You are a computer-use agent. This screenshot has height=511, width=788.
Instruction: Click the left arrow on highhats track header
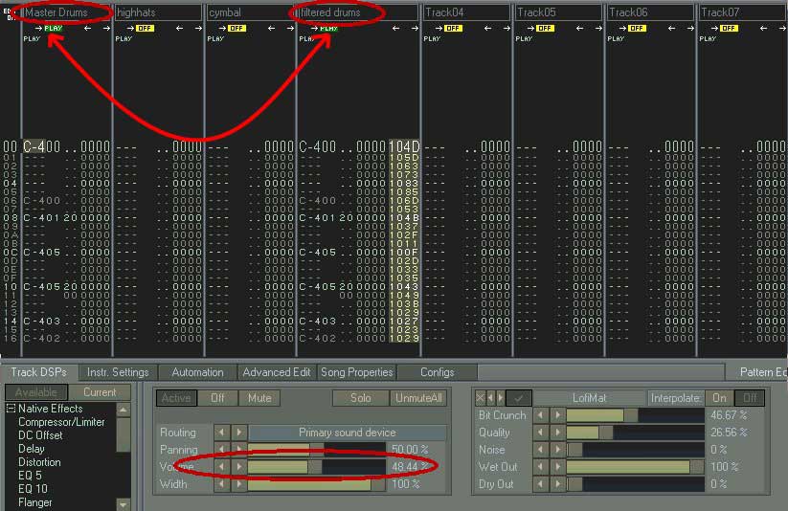coord(179,29)
